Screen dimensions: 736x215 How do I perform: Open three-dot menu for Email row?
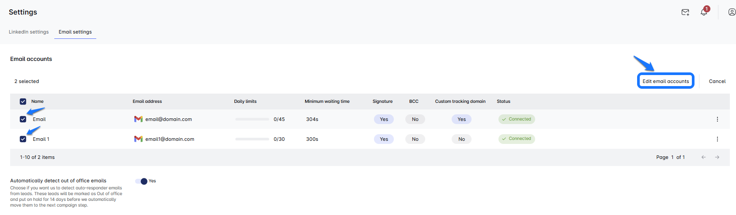(x=717, y=119)
